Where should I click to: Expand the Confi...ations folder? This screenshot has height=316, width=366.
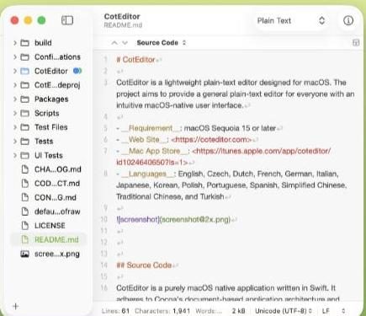pyautogui.click(x=15, y=56)
